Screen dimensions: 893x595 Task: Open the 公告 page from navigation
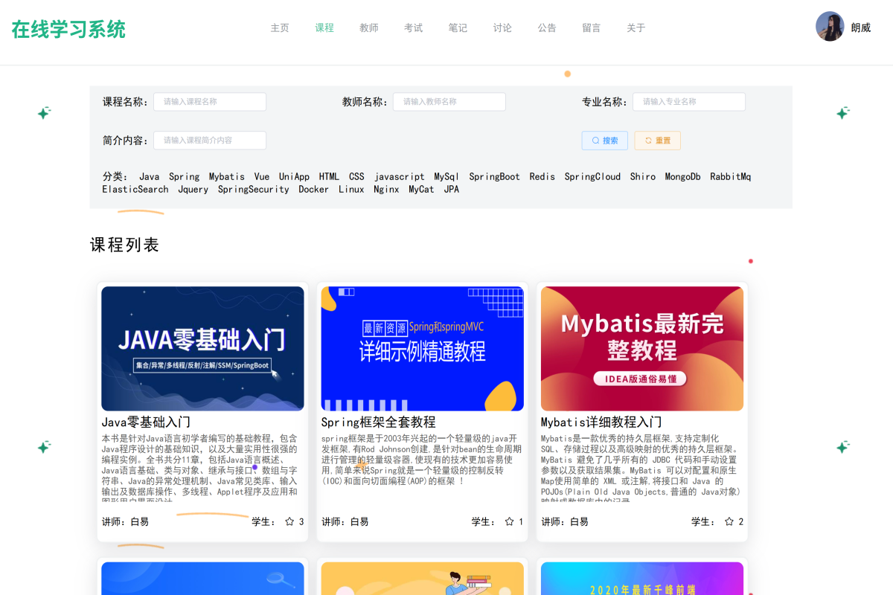pos(547,28)
